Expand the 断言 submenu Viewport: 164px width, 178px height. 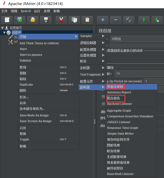[x=92, y=61]
